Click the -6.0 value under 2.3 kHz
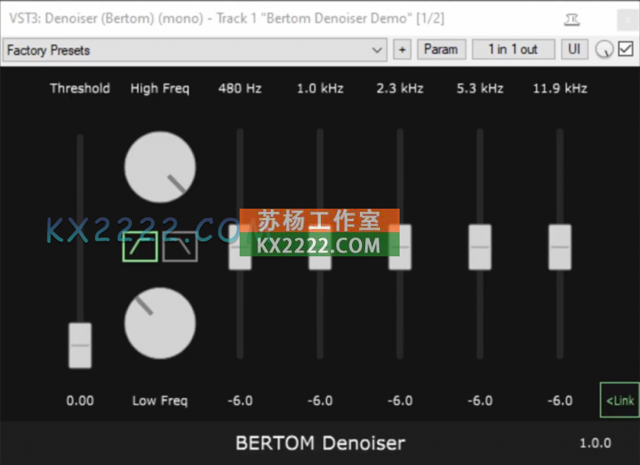This screenshot has width=640, height=465. pos(400,400)
